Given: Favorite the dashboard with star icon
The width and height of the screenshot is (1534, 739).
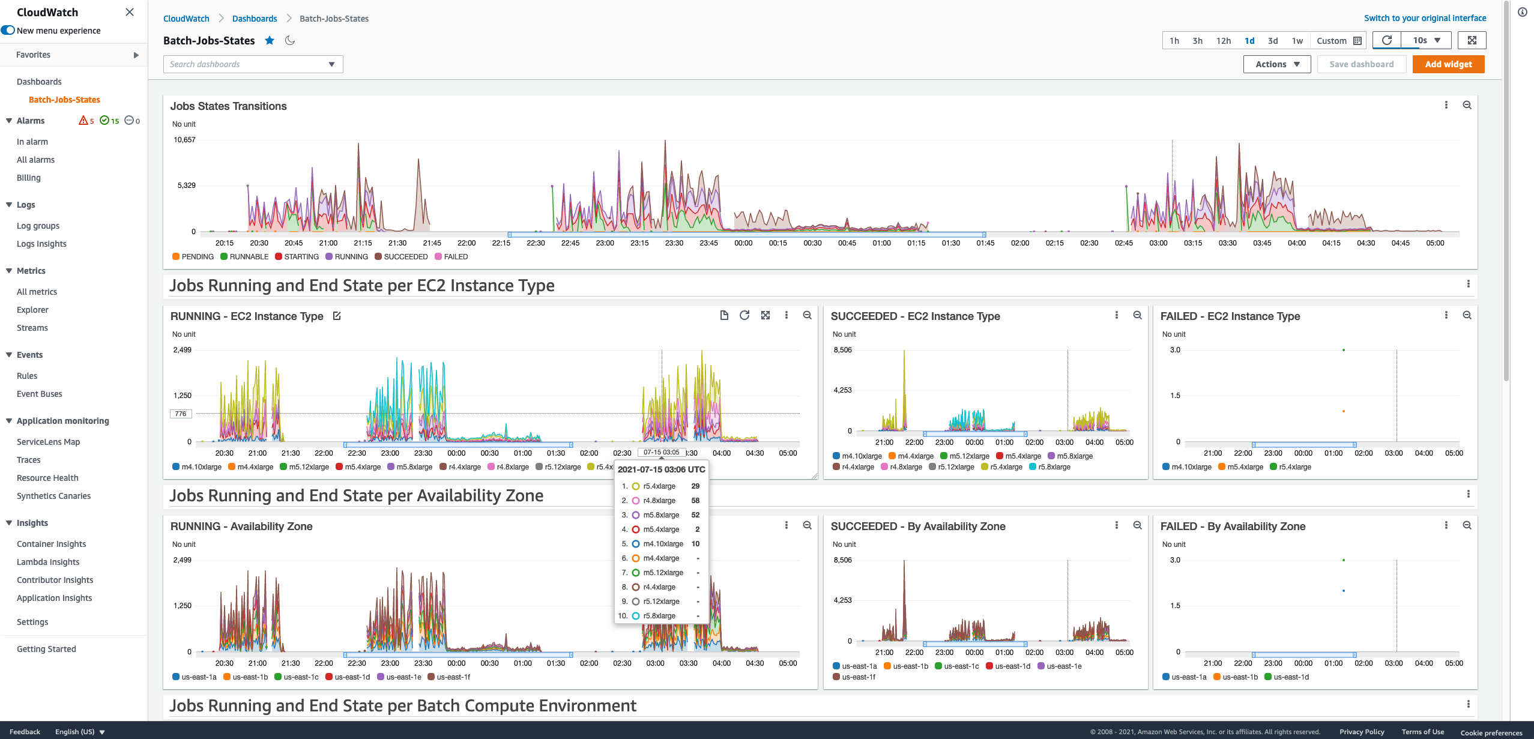Looking at the screenshot, I should point(270,40).
